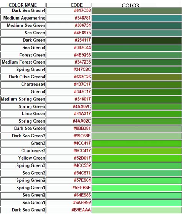Pick the Dark Sea Green2 swatch
182x214 pixels.
pos(137,210)
